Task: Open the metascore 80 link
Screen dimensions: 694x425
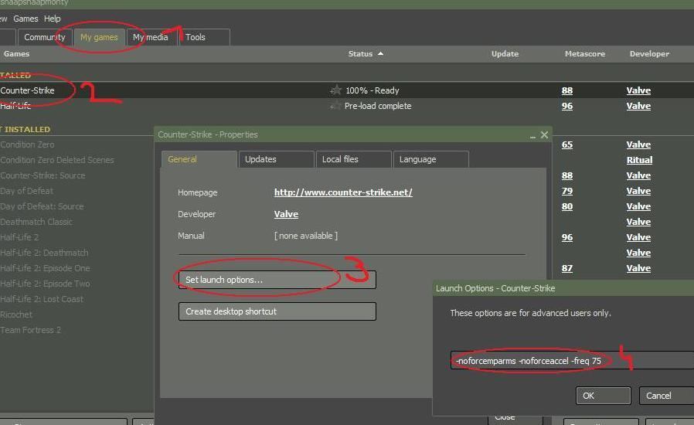Action: tap(567, 206)
